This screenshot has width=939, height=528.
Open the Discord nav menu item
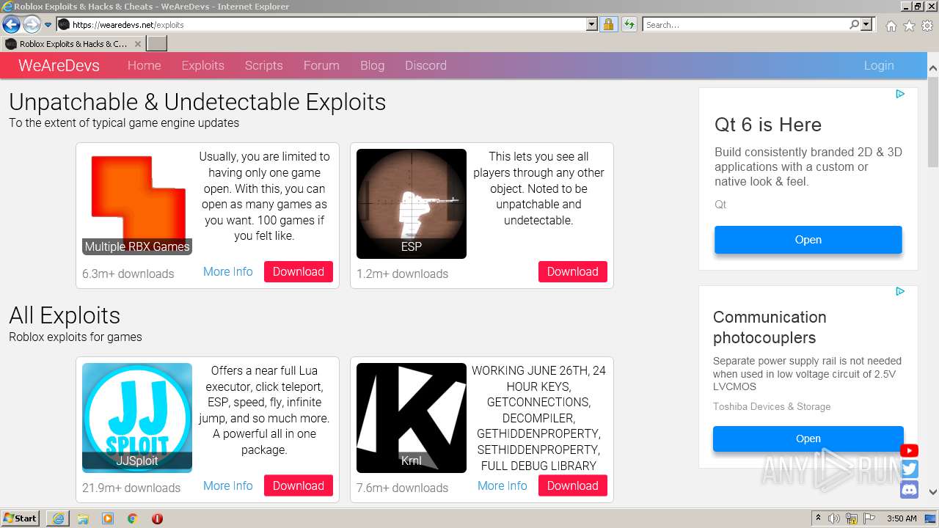pos(425,65)
